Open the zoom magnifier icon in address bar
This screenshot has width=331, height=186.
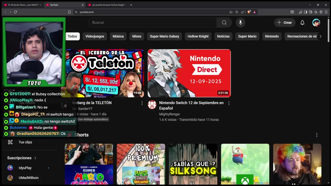click(237, 12)
